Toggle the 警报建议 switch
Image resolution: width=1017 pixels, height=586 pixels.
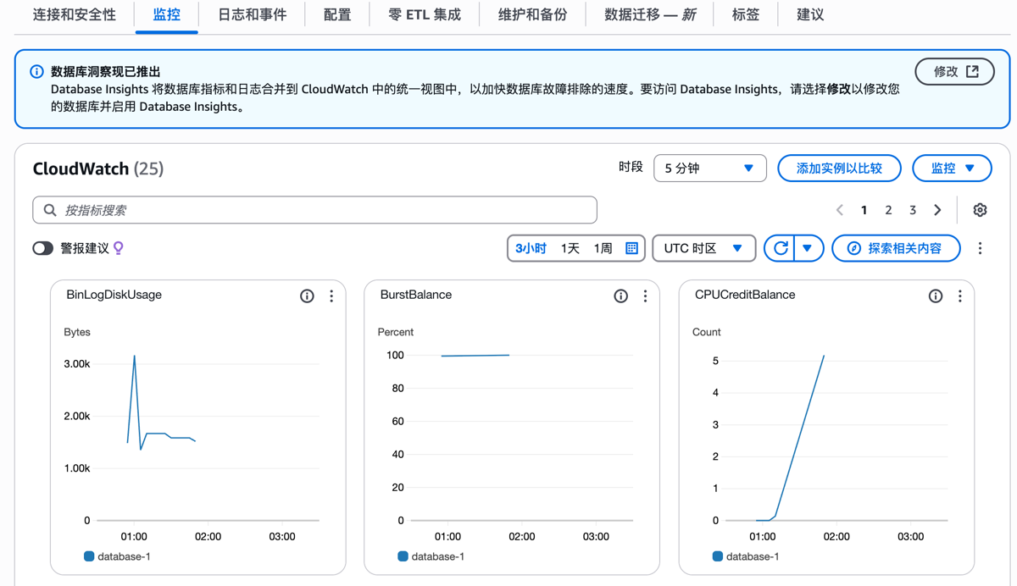pos(43,248)
